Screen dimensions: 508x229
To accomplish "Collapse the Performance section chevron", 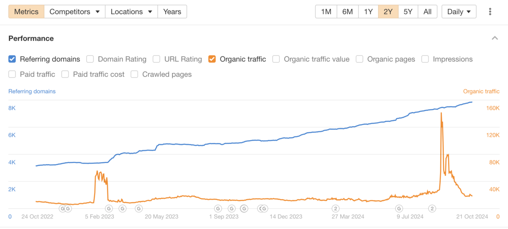I will click(x=494, y=38).
